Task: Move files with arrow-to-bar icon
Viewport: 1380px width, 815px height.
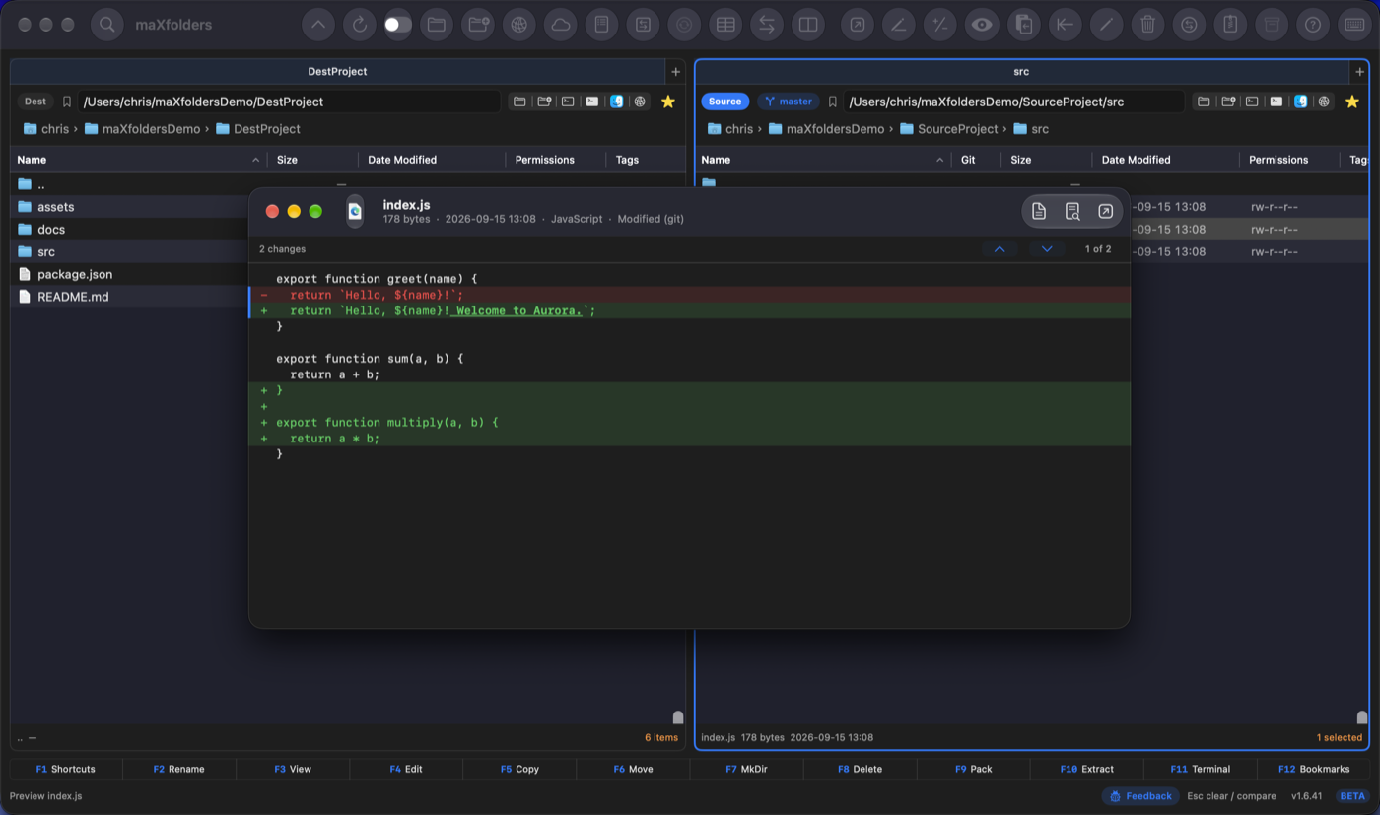Action: [x=1065, y=25]
